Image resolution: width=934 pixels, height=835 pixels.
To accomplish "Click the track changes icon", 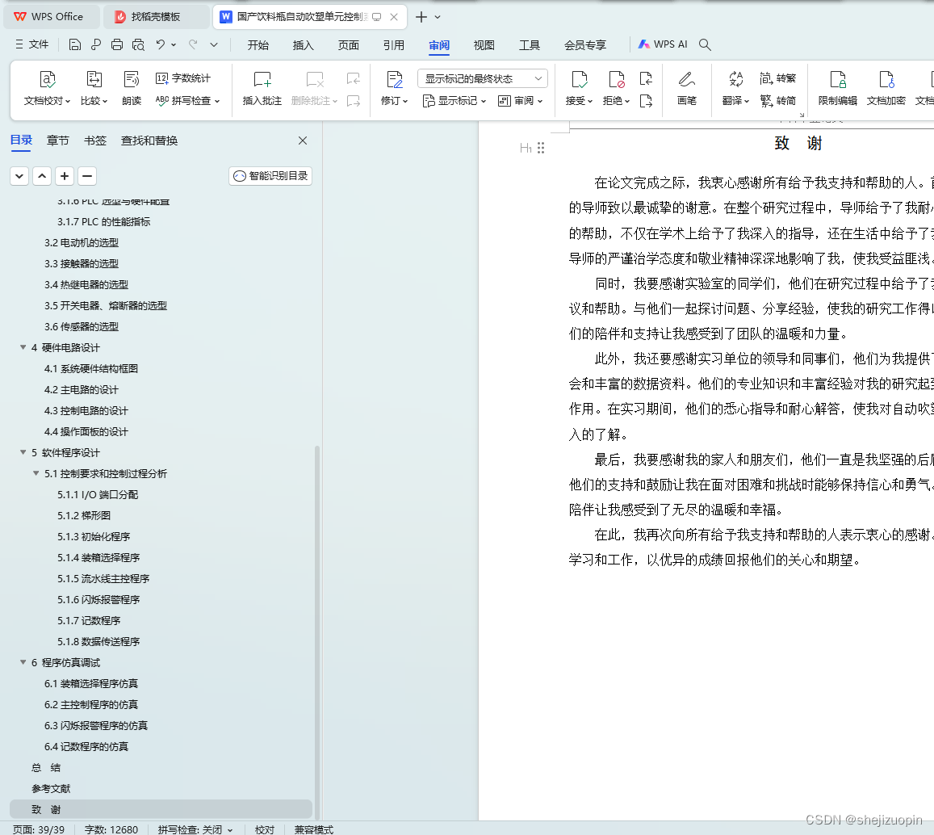I will (x=394, y=79).
